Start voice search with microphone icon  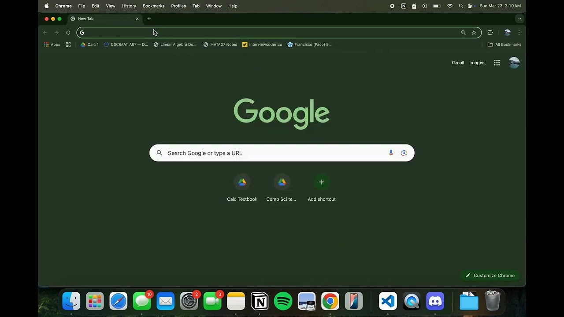[x=391, y=153]
